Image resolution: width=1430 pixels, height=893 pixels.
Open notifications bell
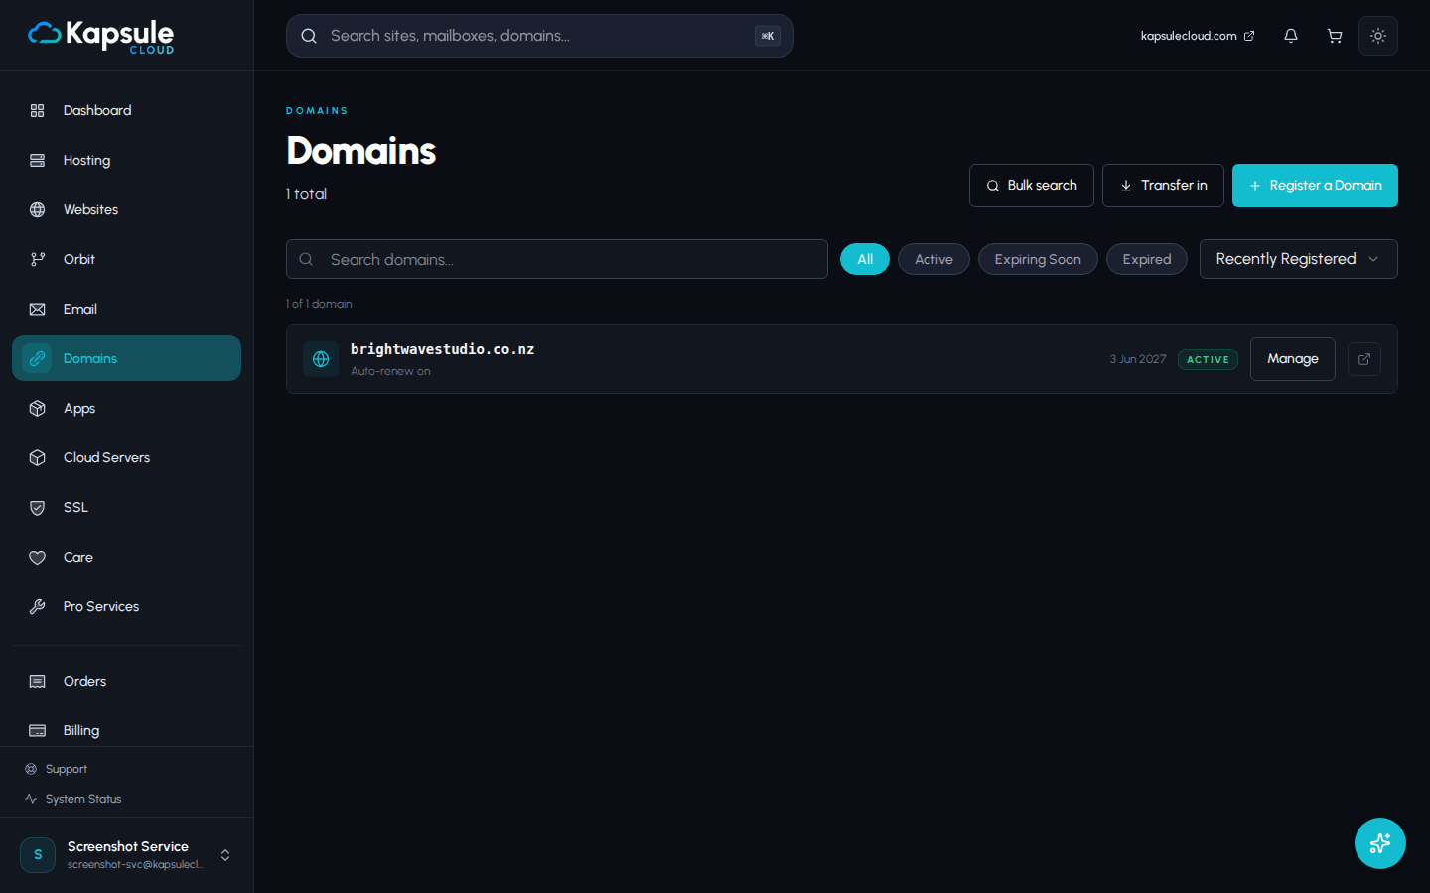(1291, 36)
